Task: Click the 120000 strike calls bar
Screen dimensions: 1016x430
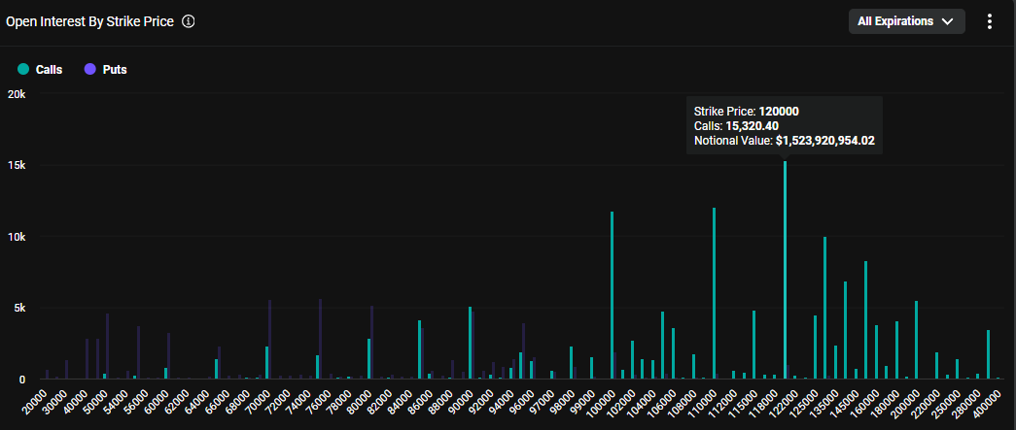Action: click(x=786, y=270)
